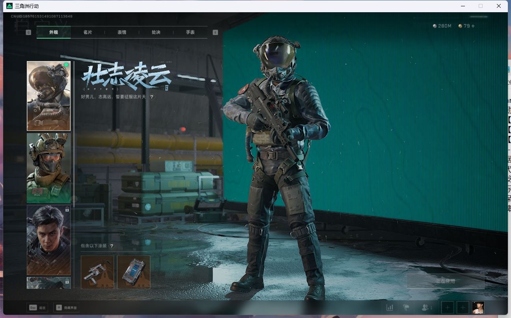Click the help icon next to 包含以下涂装

point(112,246)
